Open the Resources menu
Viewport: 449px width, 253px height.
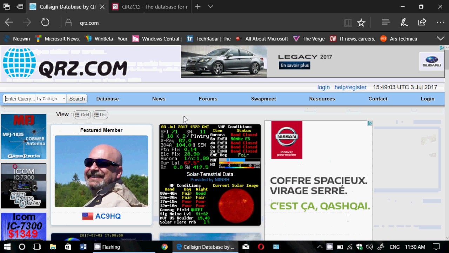322,99
